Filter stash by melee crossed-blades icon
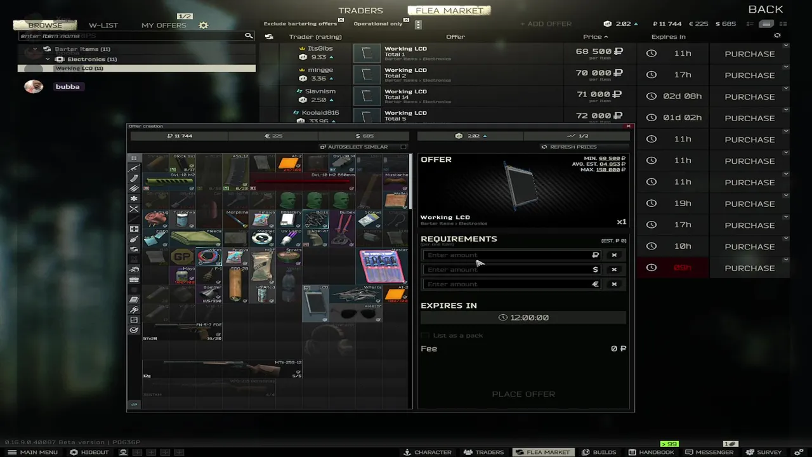Image resolution: width=812 pixels, height=457 pixels. coord(134,209)
